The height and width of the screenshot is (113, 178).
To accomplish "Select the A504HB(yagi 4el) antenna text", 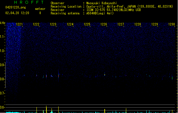I will click(100, 13).
